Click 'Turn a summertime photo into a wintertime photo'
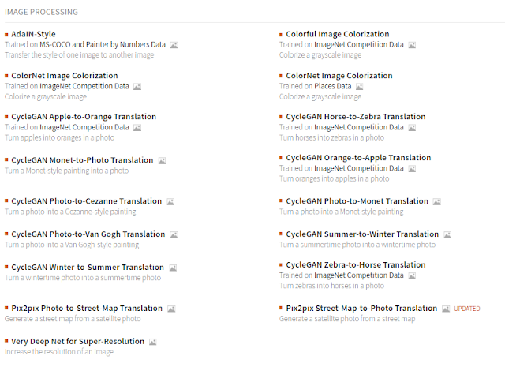 pos(357,245)
